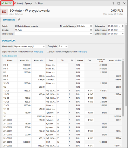Click the 627,71 Kwota Ma PLN cell
Screen dimensions: 128x148
coord(115,120)
